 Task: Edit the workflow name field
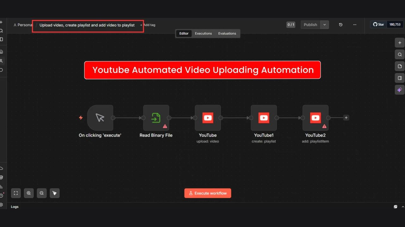(87, 25)
